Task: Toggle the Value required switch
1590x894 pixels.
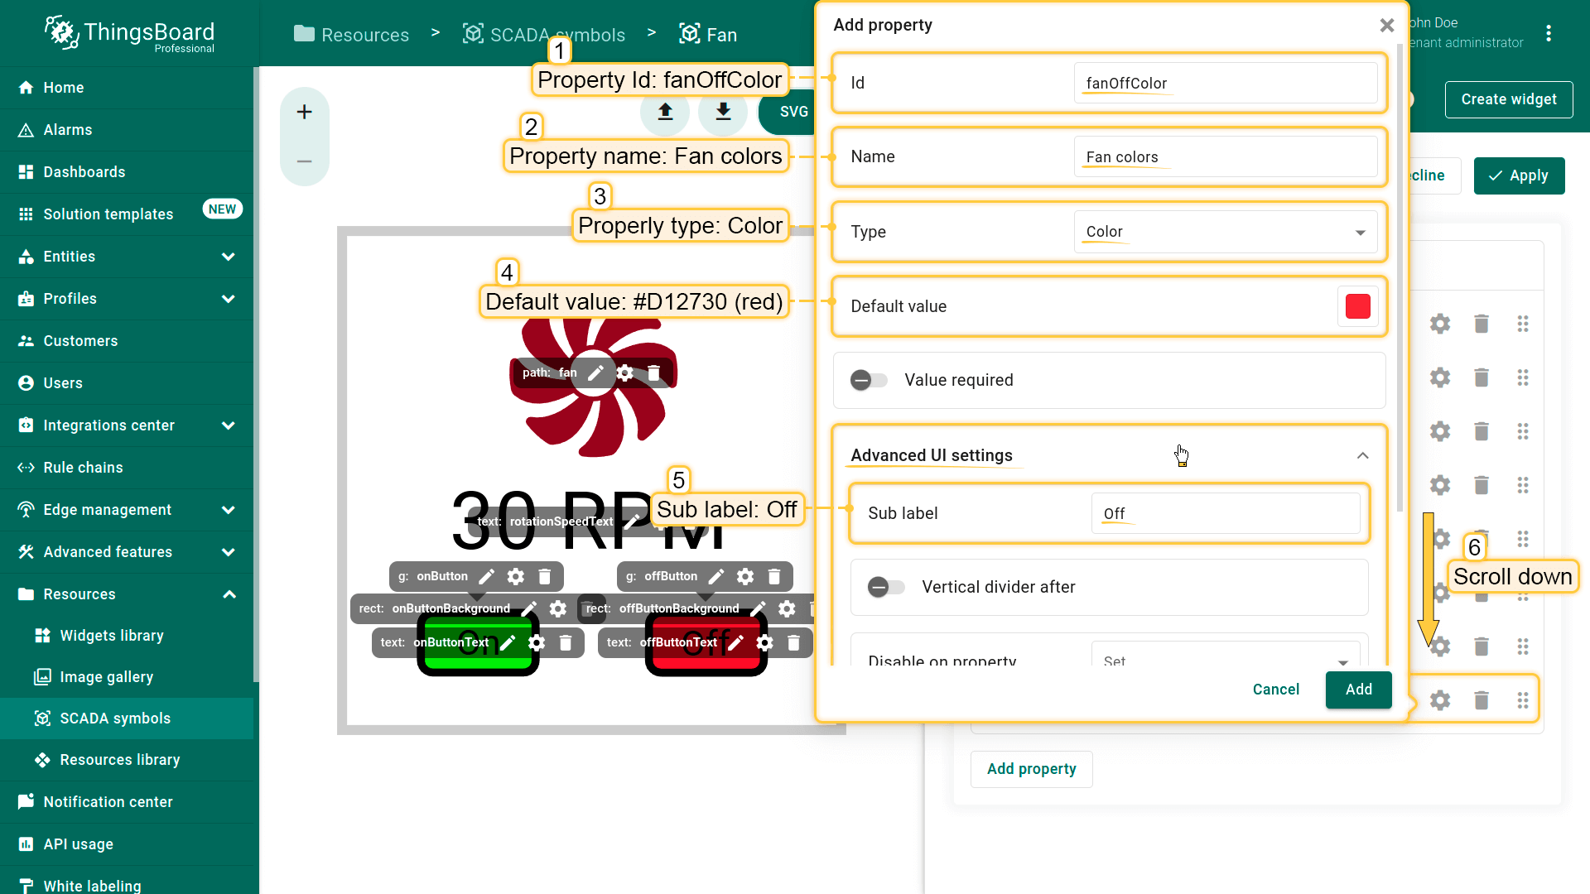Action: [x=869, y=381]
